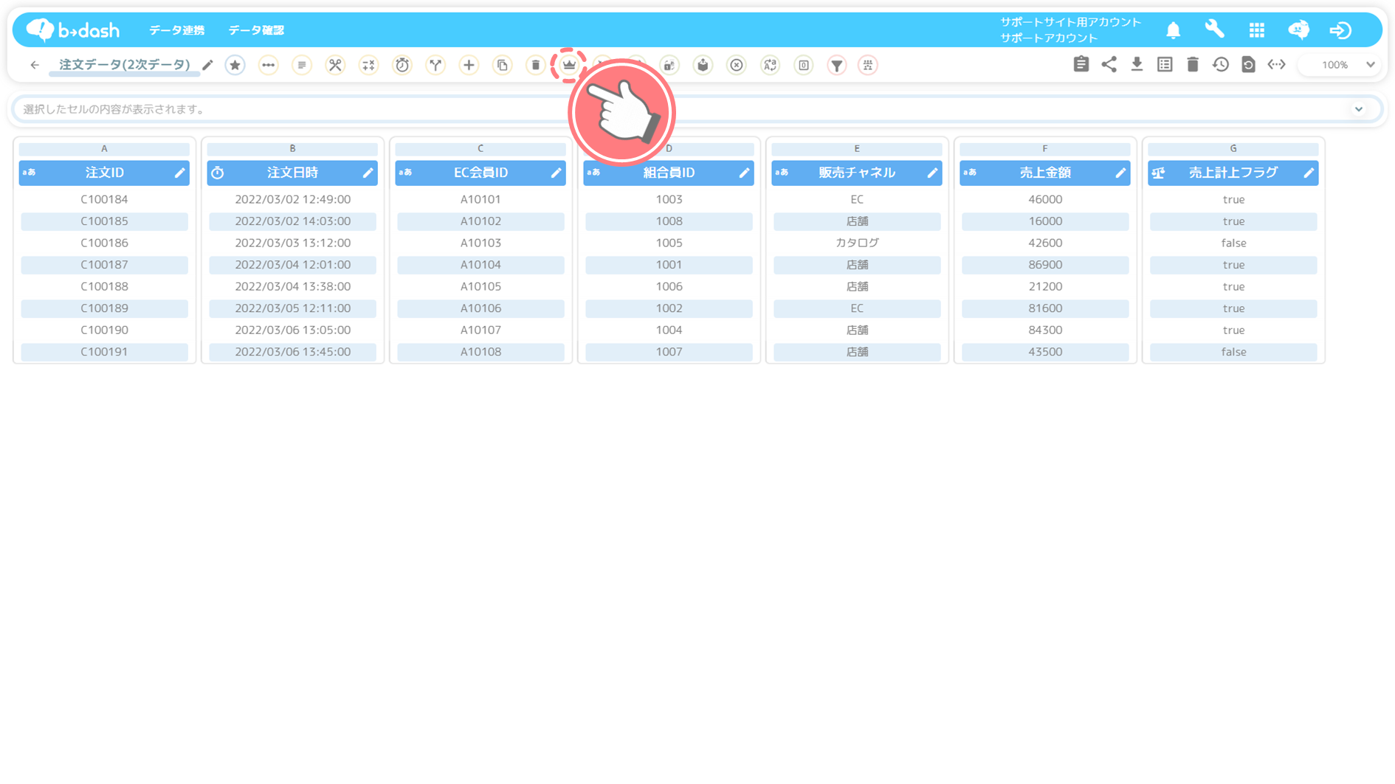Click the copy column icon in toolbar

(x=503, y=65)
